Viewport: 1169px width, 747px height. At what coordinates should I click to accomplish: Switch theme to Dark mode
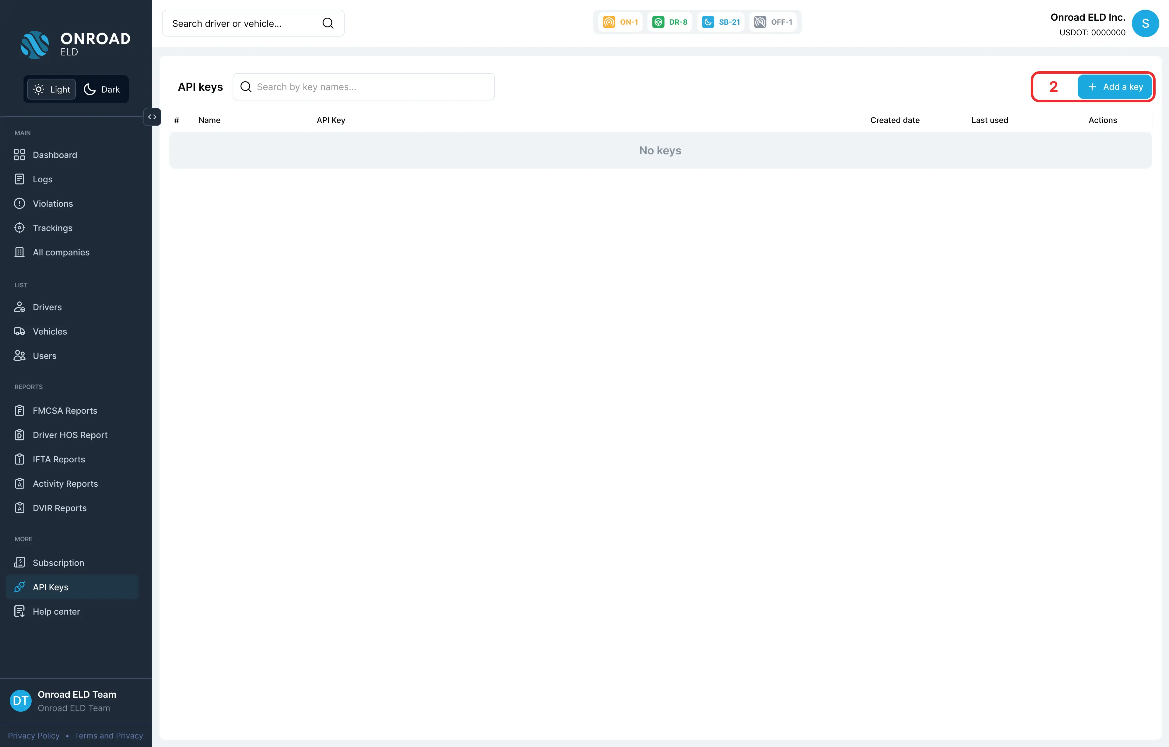102,89
